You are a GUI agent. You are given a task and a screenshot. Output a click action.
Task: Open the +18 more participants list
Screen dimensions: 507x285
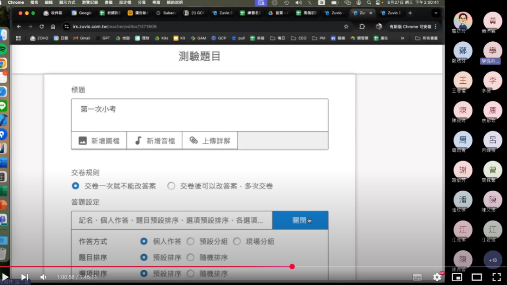coord(493,260)
